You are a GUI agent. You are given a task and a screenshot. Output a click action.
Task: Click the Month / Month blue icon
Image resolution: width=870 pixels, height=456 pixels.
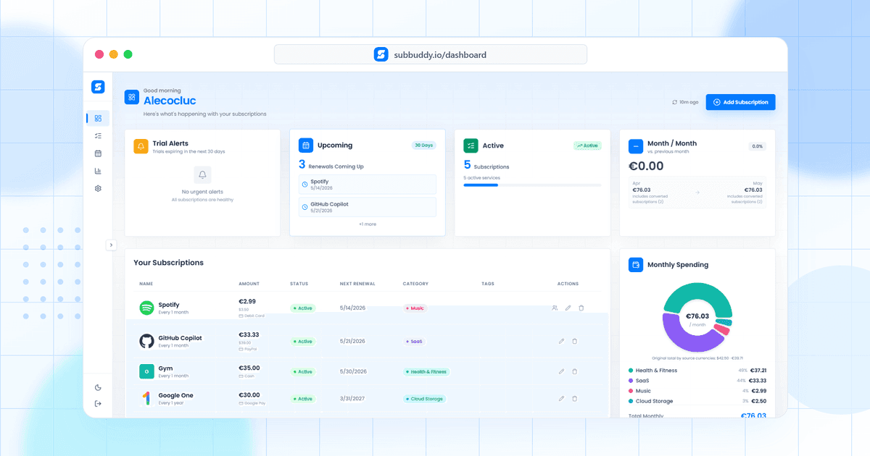[x=636, y=146]
